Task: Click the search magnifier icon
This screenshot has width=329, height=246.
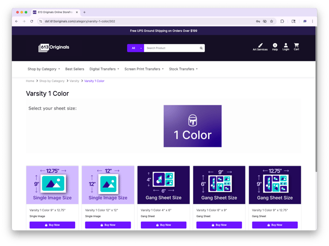Action: (x=201, y=48)
